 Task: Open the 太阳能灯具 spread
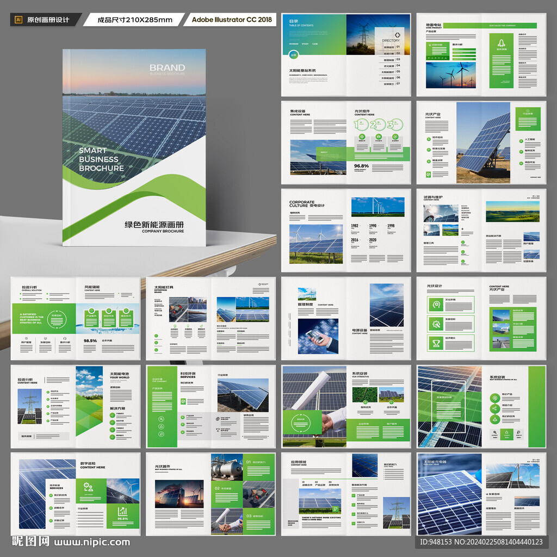click(211, 319)
